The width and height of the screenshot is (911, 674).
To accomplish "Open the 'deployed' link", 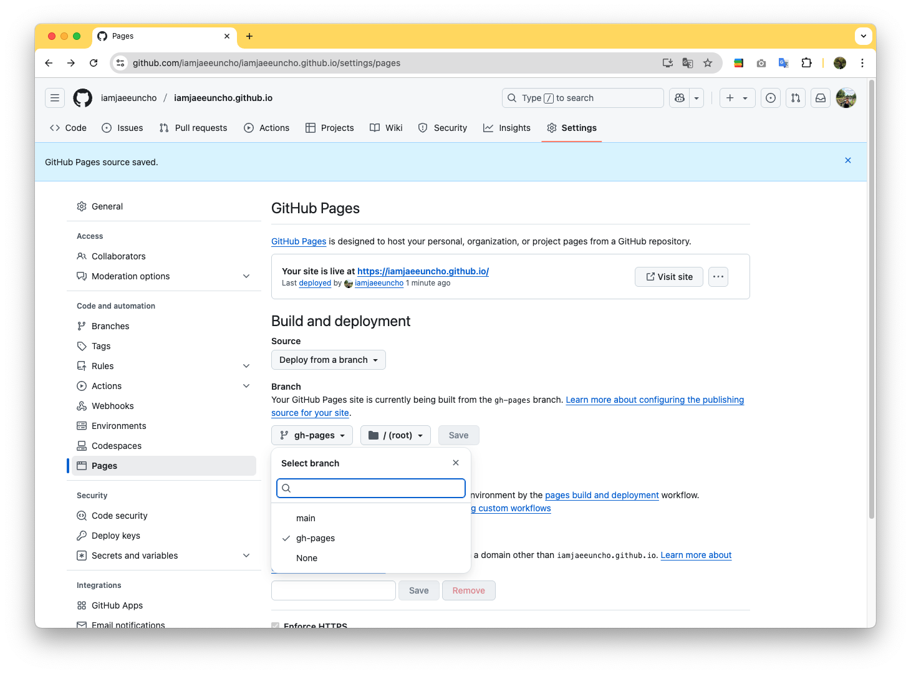I will (315, 283).
